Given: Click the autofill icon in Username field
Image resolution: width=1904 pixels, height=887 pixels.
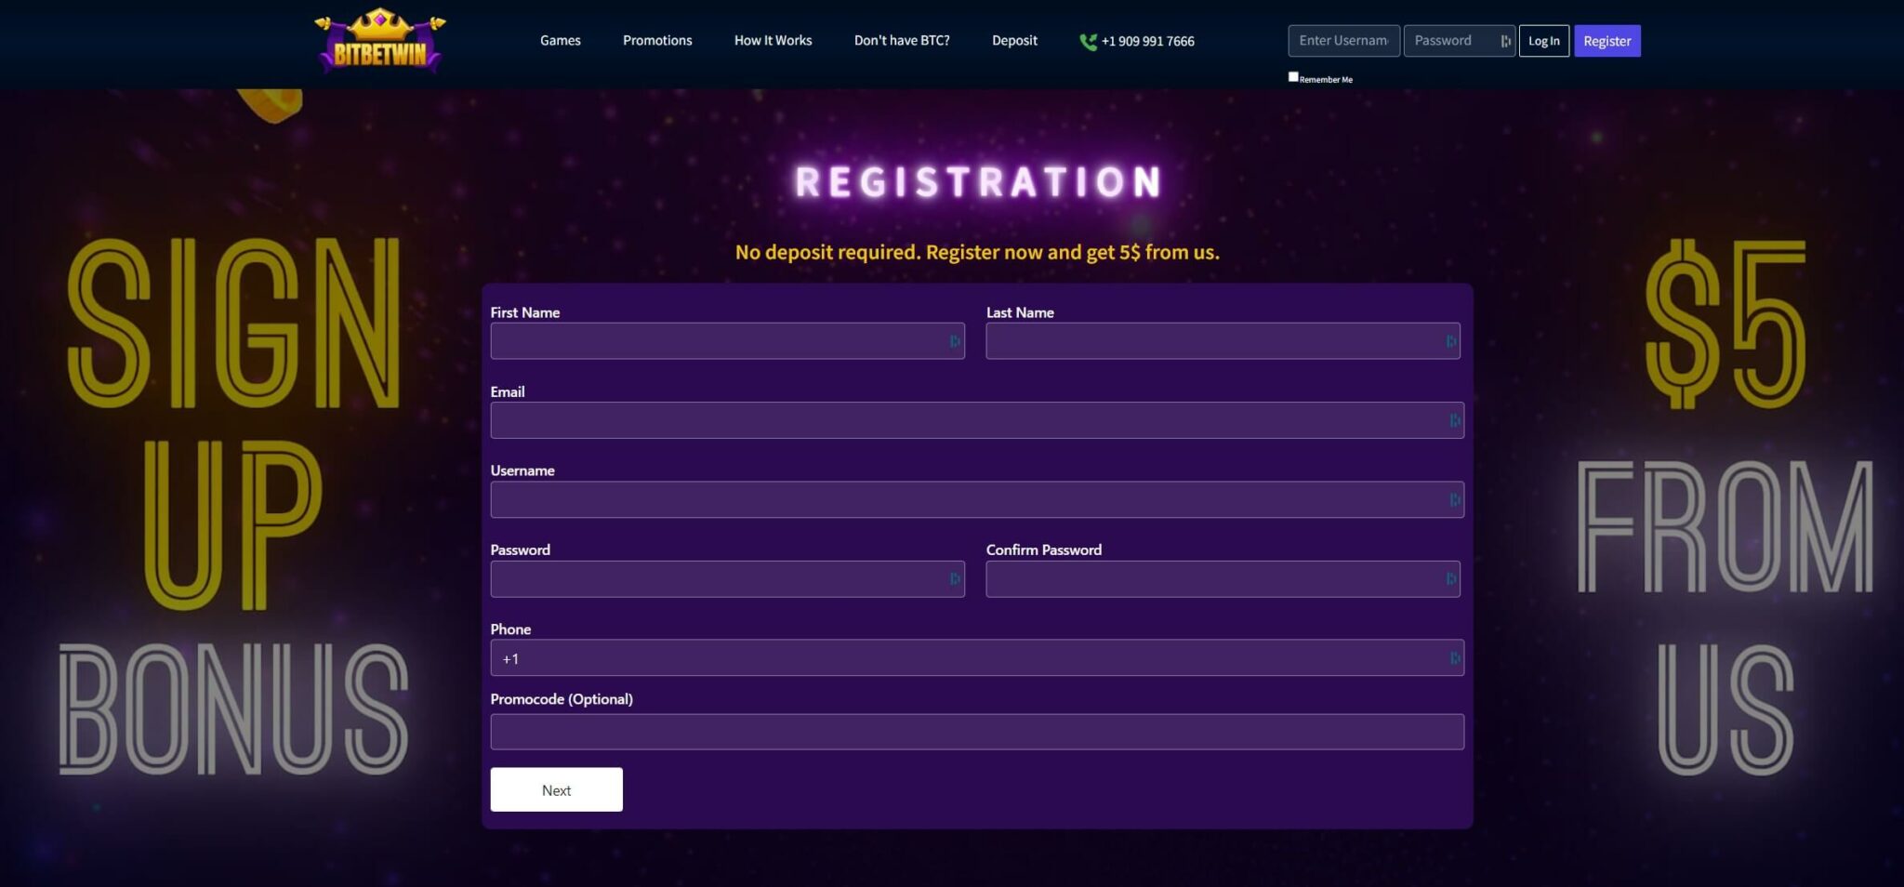Looking at the screenshot, I should coord(1454,500).
